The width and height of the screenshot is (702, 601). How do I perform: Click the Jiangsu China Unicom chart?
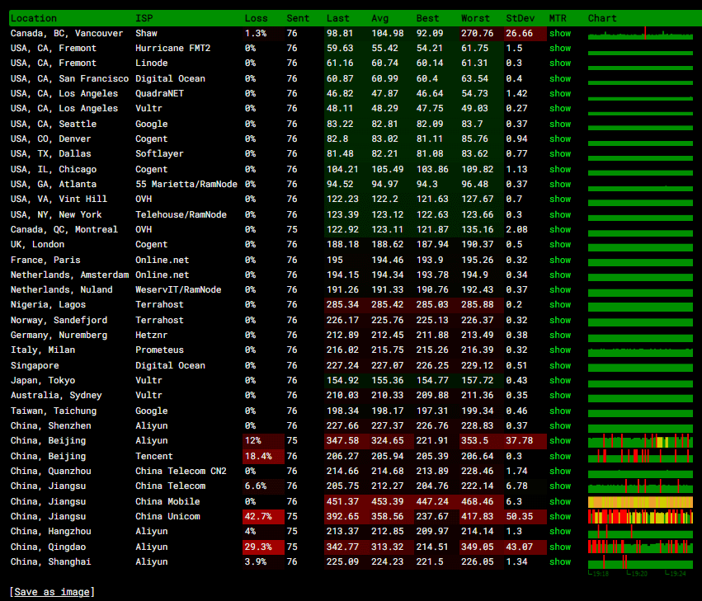click(640, 516)
